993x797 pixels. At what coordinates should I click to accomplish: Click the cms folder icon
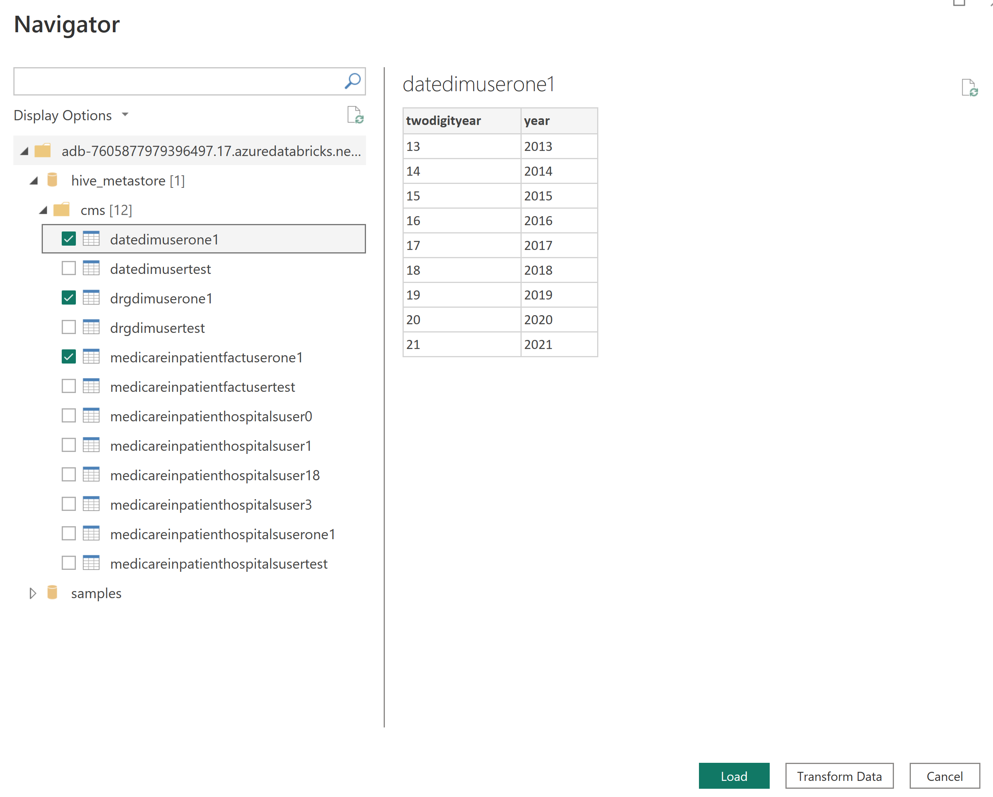pos(62,210)
